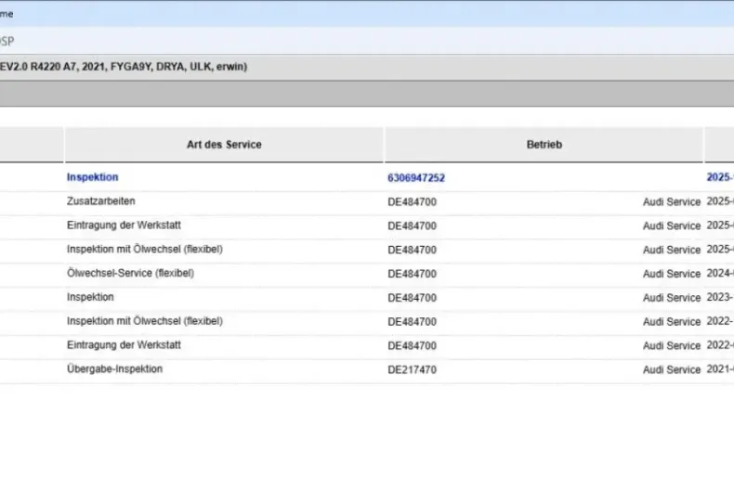The image size is (734, 489).
Task: Click the date cell starting with 2021
Action: coord(719,369)
